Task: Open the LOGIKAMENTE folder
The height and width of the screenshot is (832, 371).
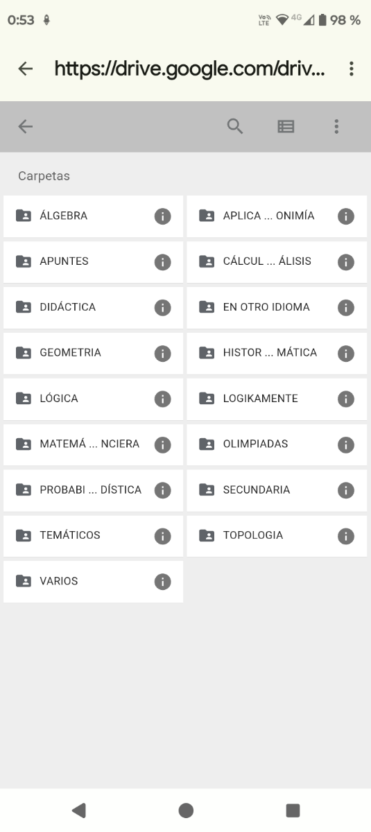Action: 277,399
